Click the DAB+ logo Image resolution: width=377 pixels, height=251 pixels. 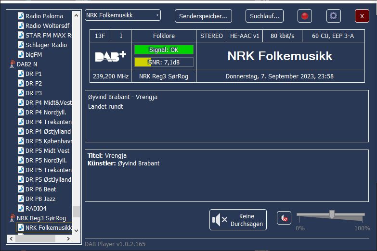[111, 56]
